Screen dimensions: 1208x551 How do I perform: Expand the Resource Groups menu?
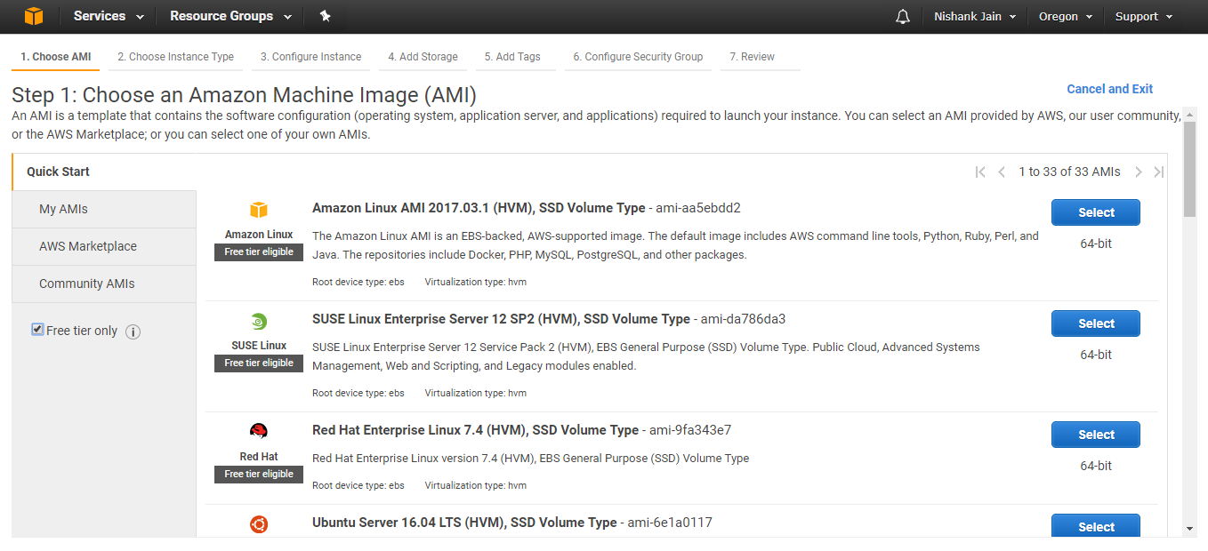tap(231, 16)
